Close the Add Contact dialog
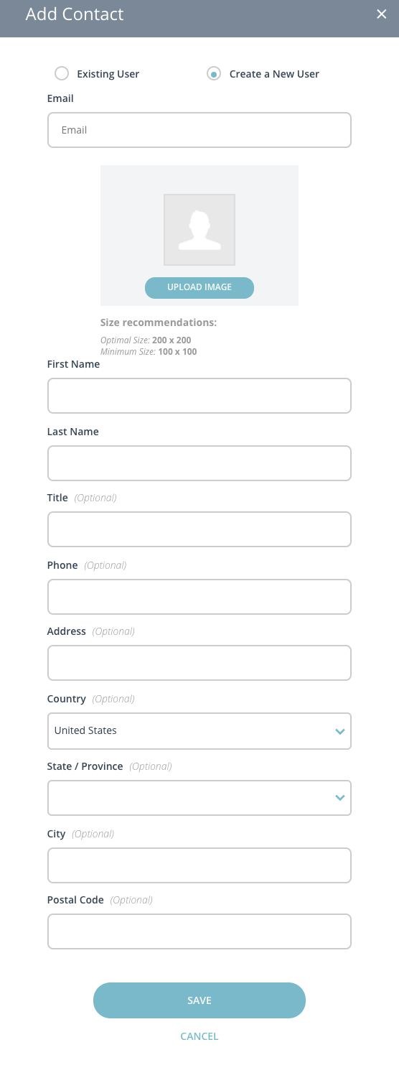This screenshot has width=399, height=1083. click(382, 14)
